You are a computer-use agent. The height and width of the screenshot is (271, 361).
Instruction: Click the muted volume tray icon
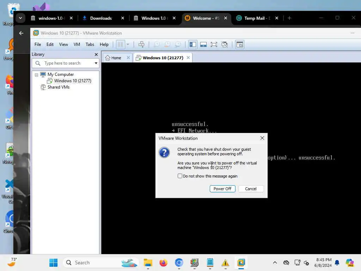pyautogui.click(x=306, y=263)
